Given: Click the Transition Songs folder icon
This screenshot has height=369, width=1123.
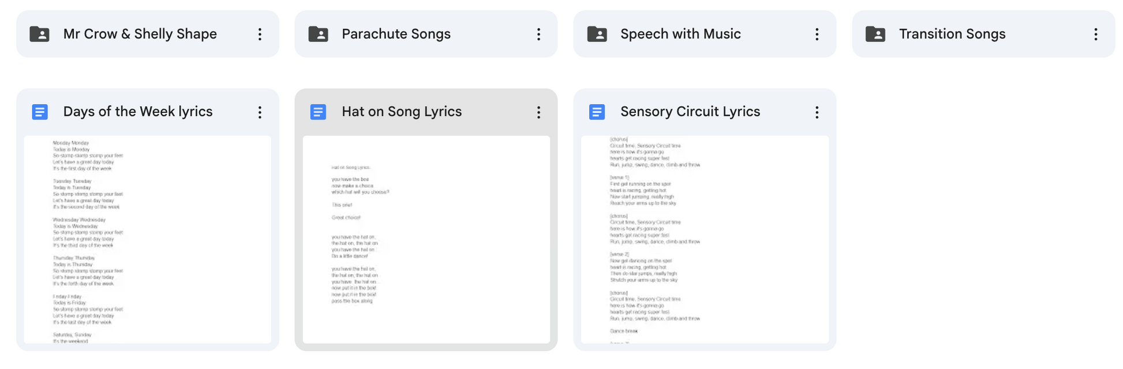Looking at the screenshot, I should click(x=875, y=35).
